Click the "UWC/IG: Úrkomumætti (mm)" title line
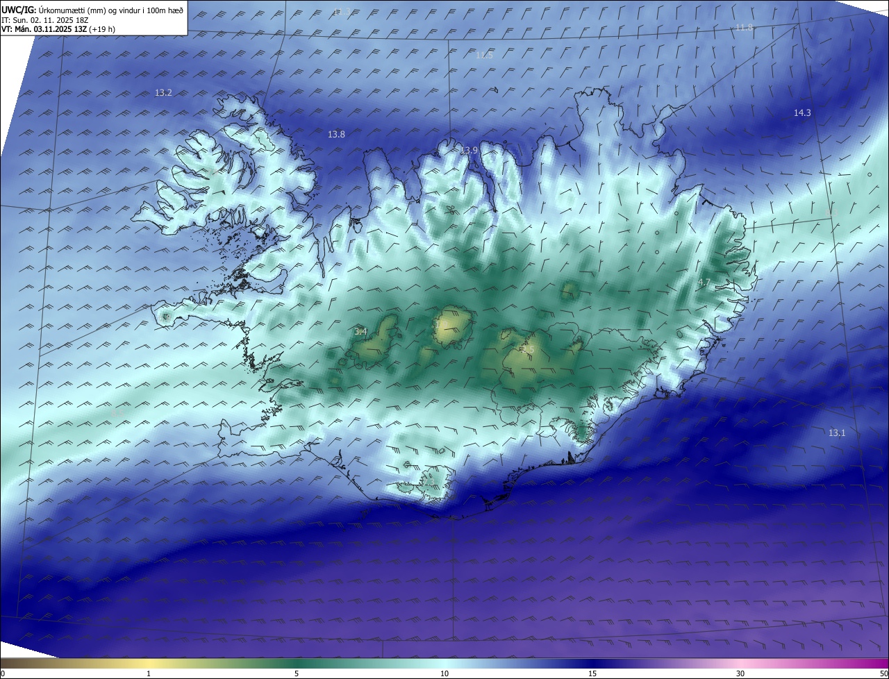The image size is (889, 679). [92, 10]
